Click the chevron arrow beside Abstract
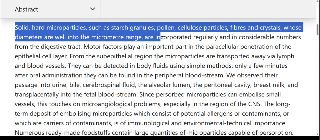The image size is (320, 140). tap(93, 9)
